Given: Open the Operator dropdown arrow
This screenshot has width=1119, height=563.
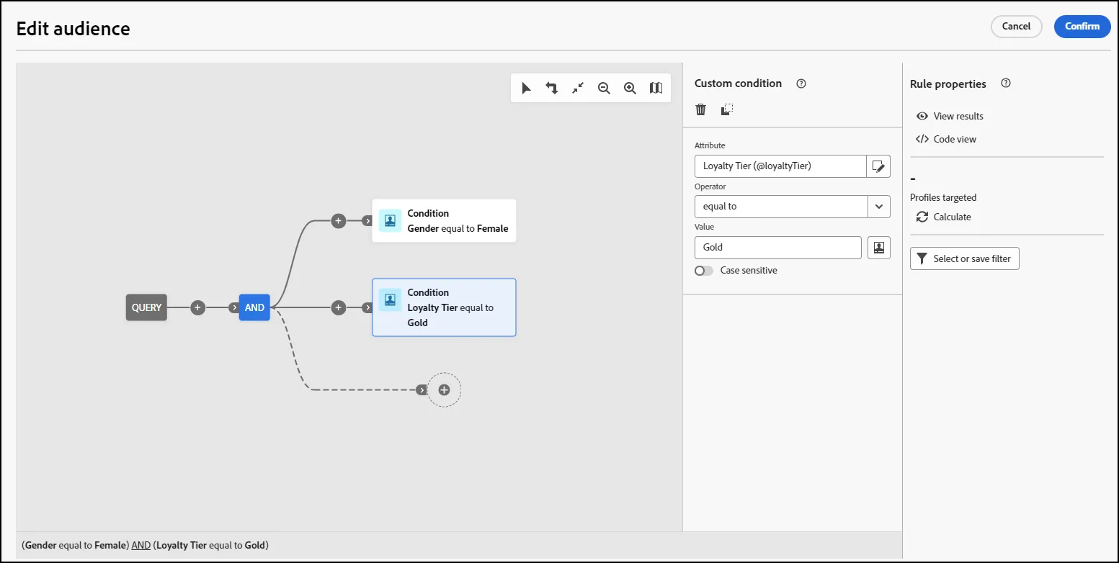Looking at the screenshot, I should pos(879,207).
